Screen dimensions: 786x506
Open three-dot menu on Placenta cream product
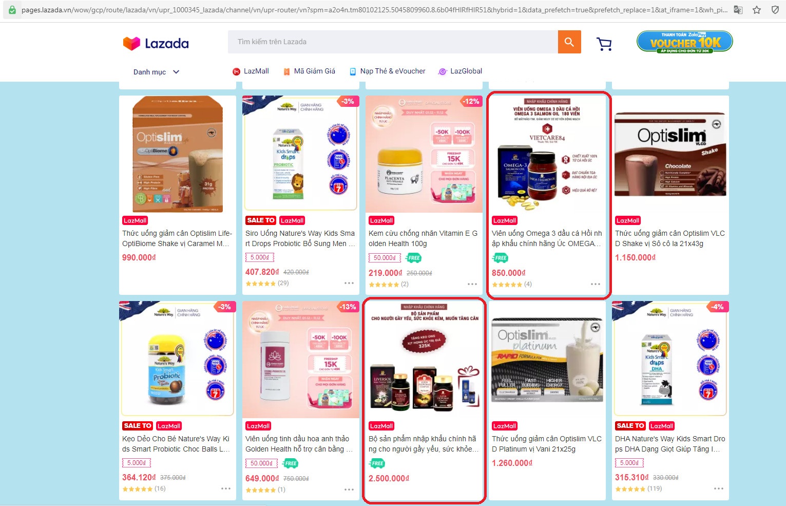(472, 284)
